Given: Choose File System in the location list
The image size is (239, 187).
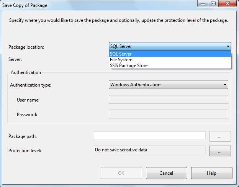Looking at the screenshot, I should [121, 60].
